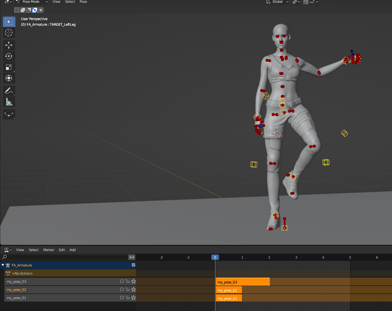Choose the Scale tool
The height and width of the screenshot is (311, 392).
[x=9, y=67]
